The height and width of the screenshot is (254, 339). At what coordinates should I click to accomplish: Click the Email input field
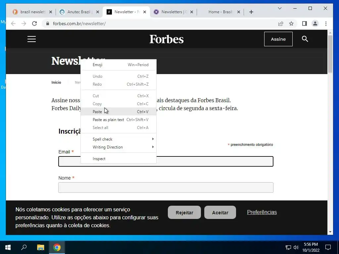(x=166, y=161)
